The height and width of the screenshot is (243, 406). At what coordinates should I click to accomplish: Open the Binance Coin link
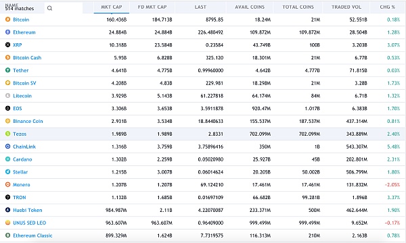28,121
